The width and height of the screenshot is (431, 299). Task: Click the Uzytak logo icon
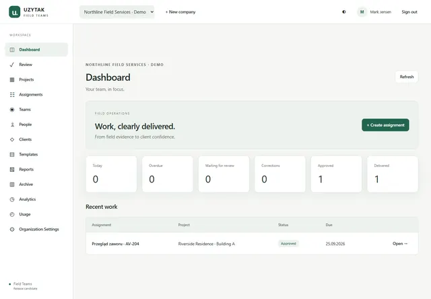tap(15, 12)
